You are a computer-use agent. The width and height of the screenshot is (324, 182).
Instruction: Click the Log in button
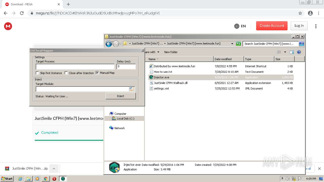coord(299,26)
